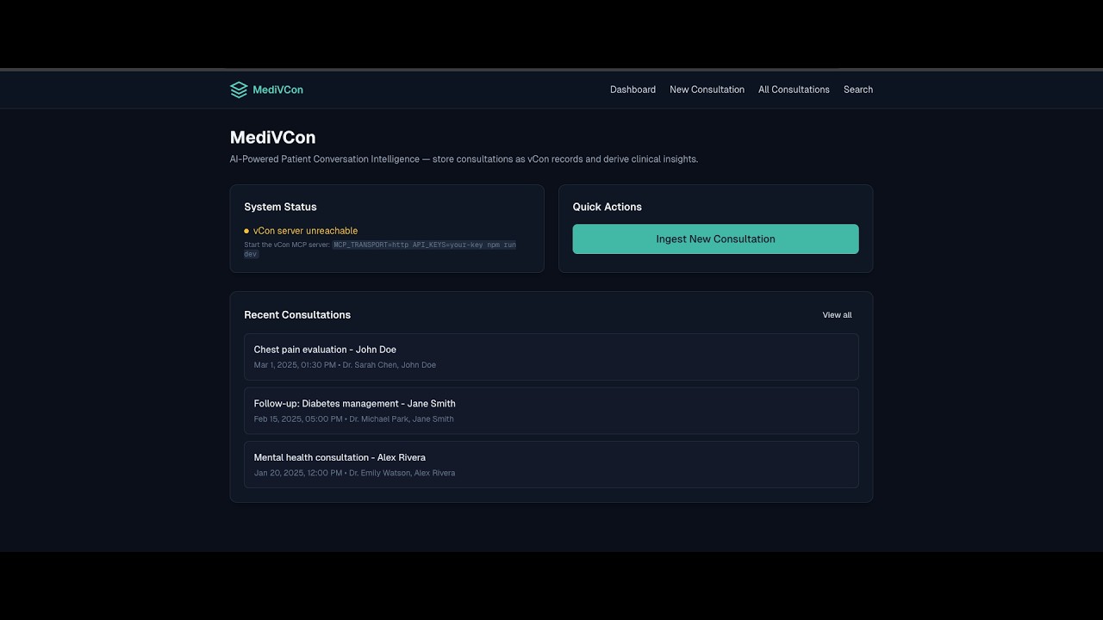Viewport: 1103px width, 620px height.
Task: Click Mar 1, 2025 Dr. Sarah Chen details
Action: coord(345,365)
